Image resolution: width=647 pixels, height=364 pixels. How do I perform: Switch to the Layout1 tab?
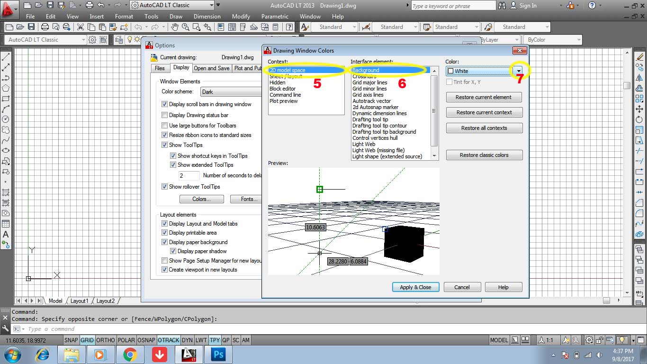pyautogui.click(x=79, y=301)
